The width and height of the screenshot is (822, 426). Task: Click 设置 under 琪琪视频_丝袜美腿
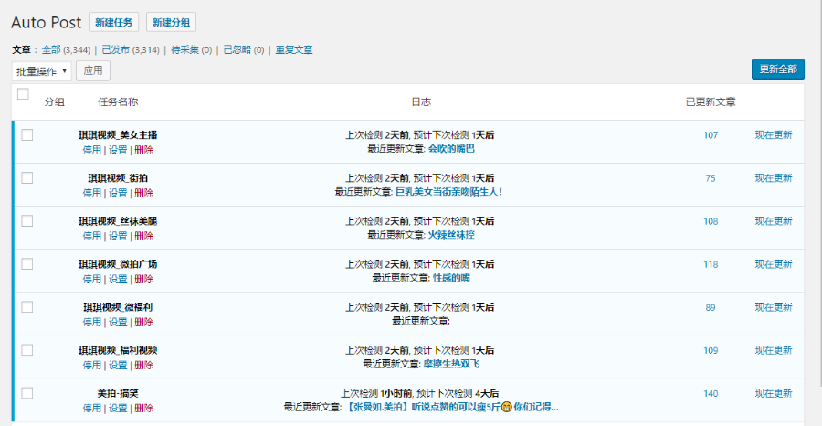coord(118,236)
